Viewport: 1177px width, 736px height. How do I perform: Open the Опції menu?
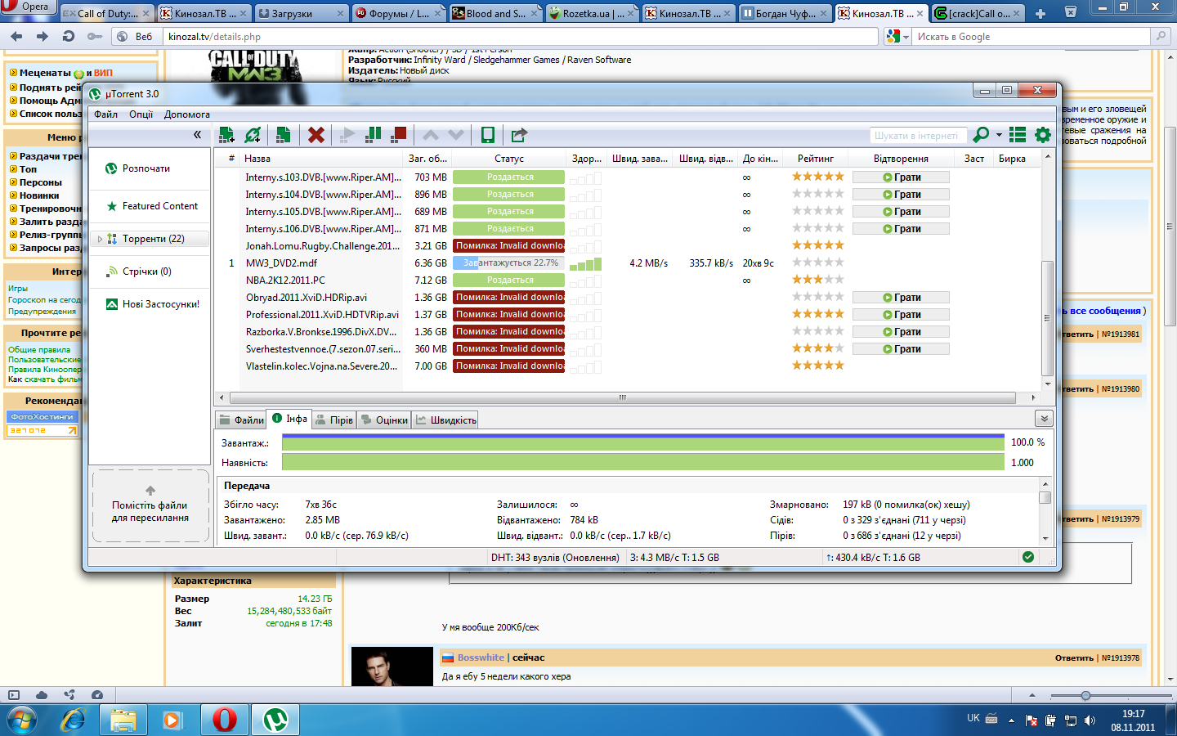[x=141, y=114]
